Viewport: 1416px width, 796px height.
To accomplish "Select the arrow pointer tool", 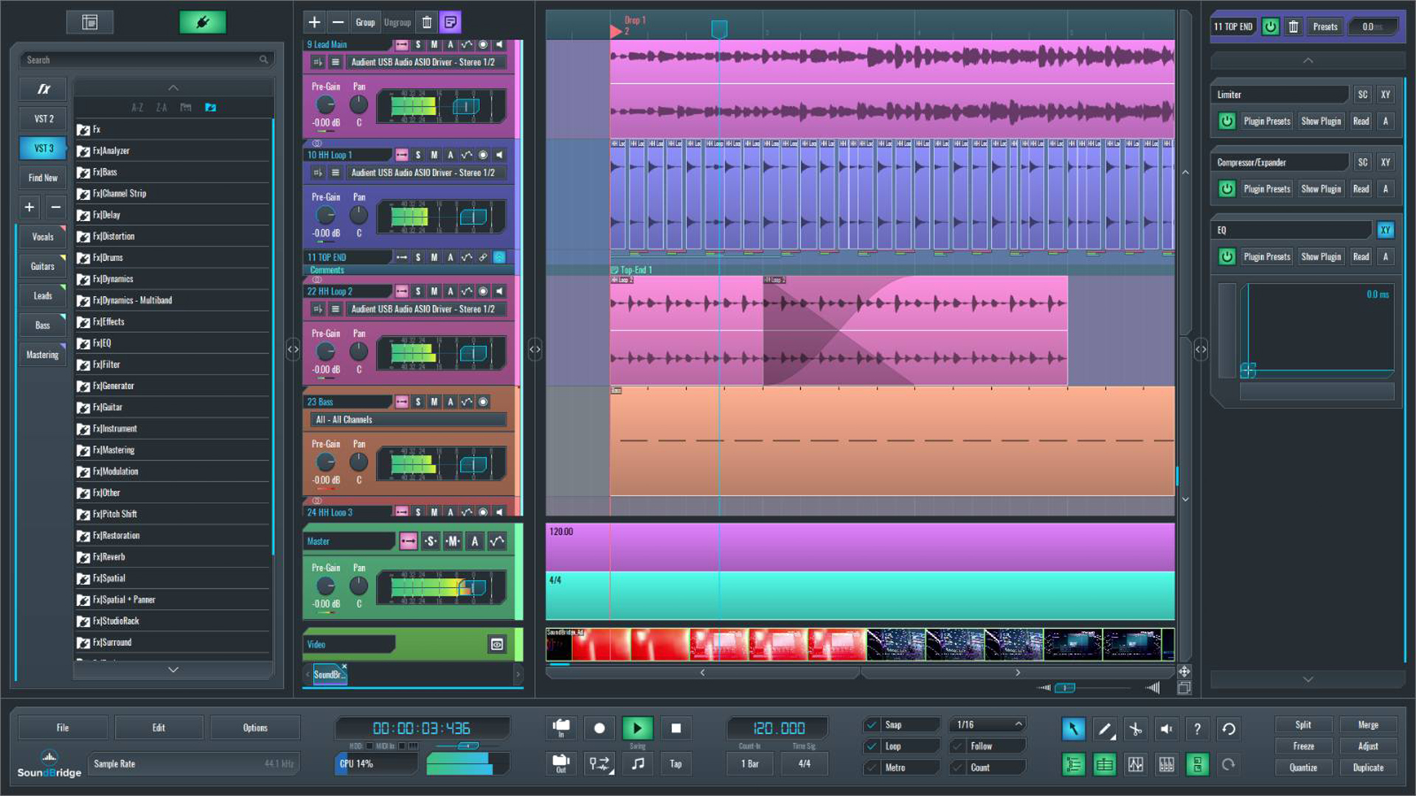I will pyautogui.click(x=1073, y=729).
